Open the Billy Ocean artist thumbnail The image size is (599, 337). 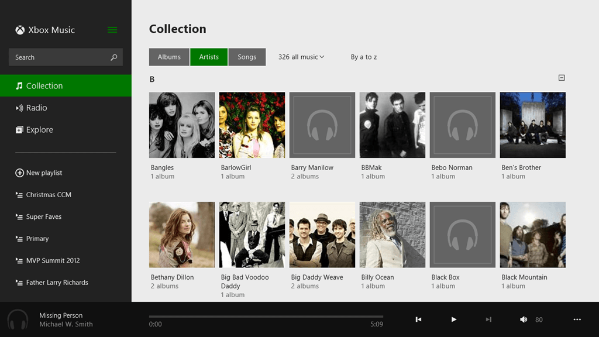(x=393, y=235)
